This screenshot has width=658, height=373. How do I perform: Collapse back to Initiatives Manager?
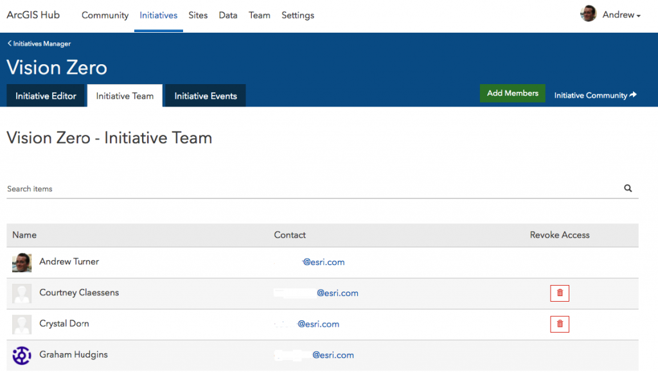[x=39, y=44]
